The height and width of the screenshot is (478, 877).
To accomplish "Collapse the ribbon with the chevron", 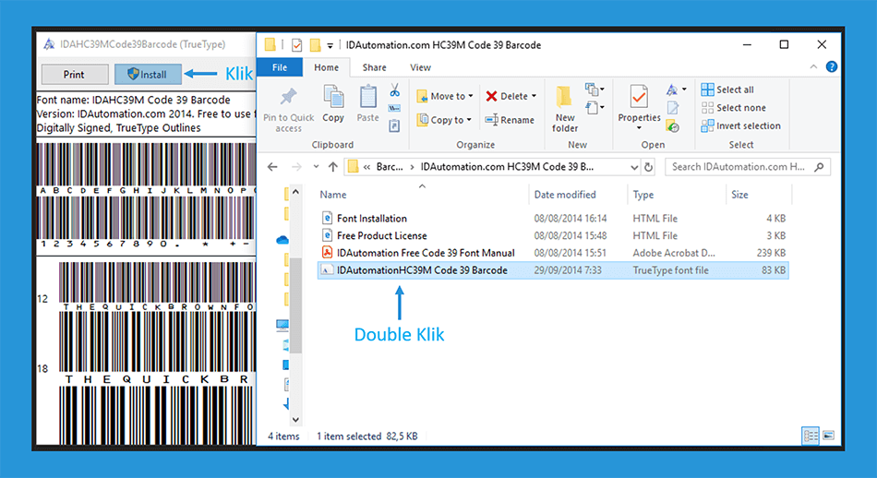I will coord(813,66).
